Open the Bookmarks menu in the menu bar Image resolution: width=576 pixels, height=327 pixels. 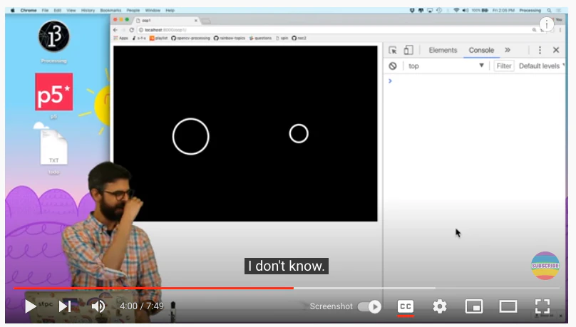tap(110, 10)
